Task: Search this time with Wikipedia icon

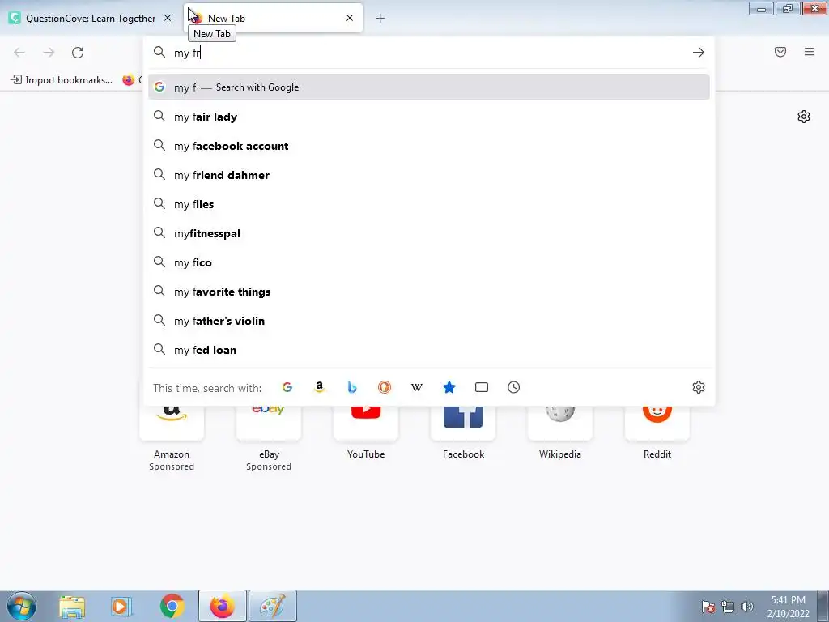Action: coord(417,387)
